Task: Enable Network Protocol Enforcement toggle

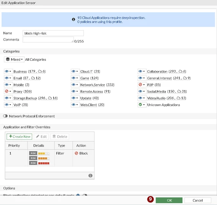Action: [x=5, y=116]
